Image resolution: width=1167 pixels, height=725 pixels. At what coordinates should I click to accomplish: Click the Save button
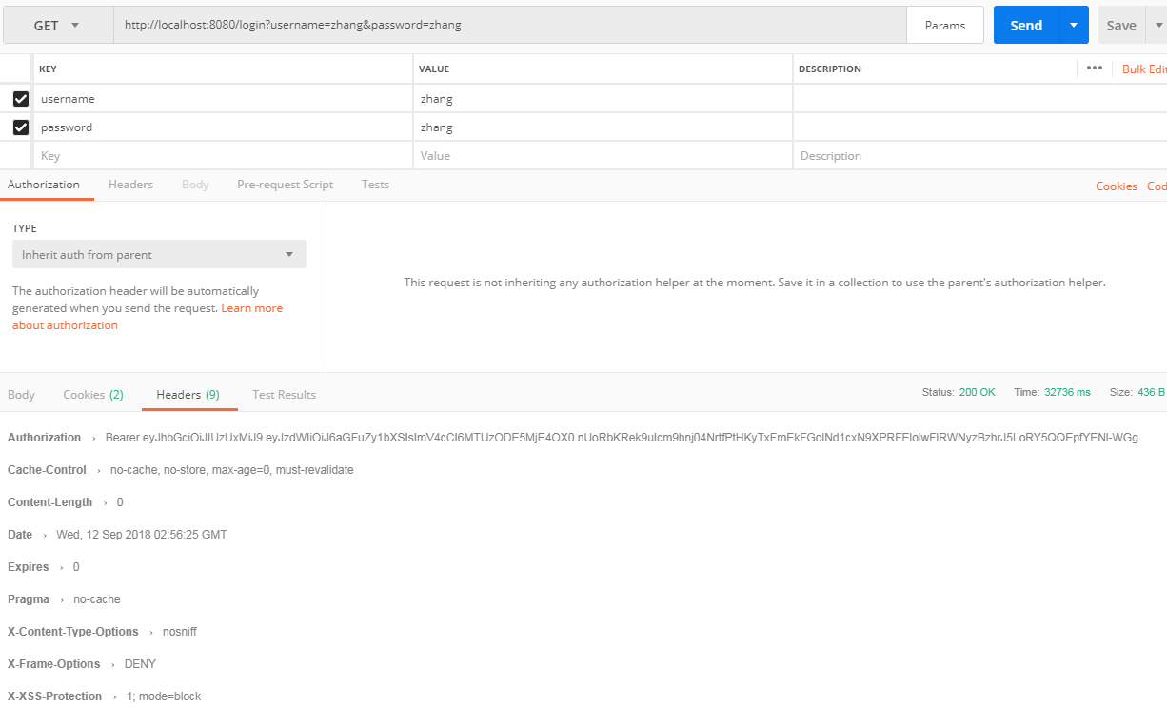[x=1120, y=26]
